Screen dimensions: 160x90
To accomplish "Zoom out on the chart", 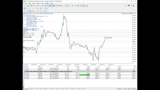I will (75, 6).
